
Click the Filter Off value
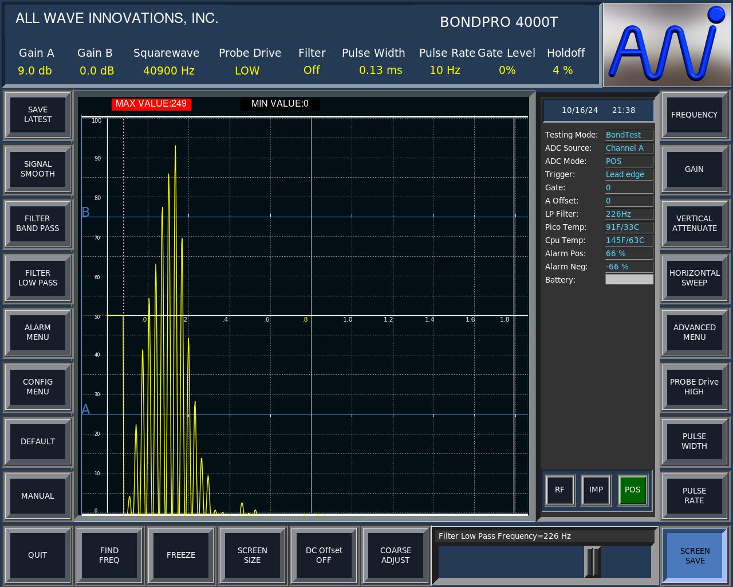pos(312,70)
